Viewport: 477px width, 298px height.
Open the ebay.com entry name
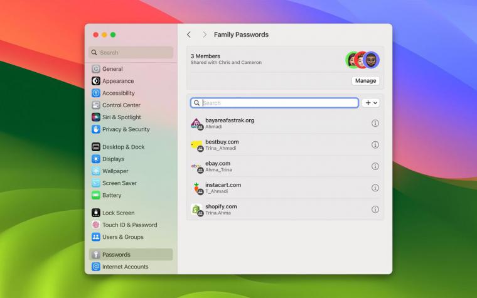(218, 163)
